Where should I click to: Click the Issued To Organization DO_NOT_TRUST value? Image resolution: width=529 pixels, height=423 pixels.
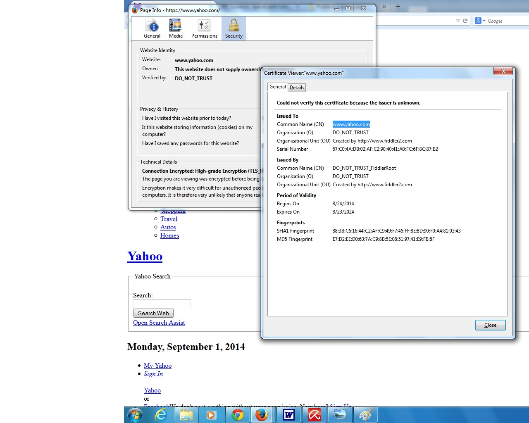click(350, 133)
